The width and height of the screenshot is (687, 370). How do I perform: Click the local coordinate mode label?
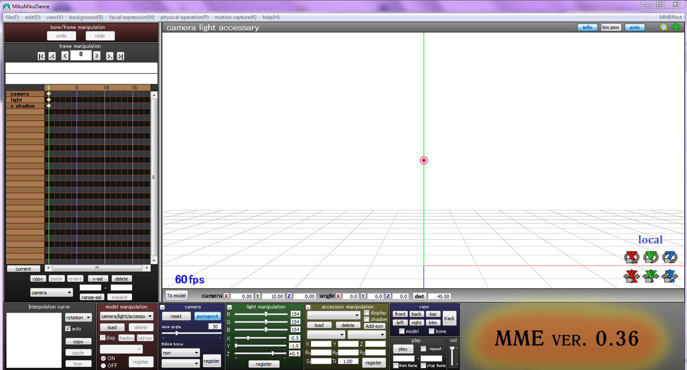(650, 240)
